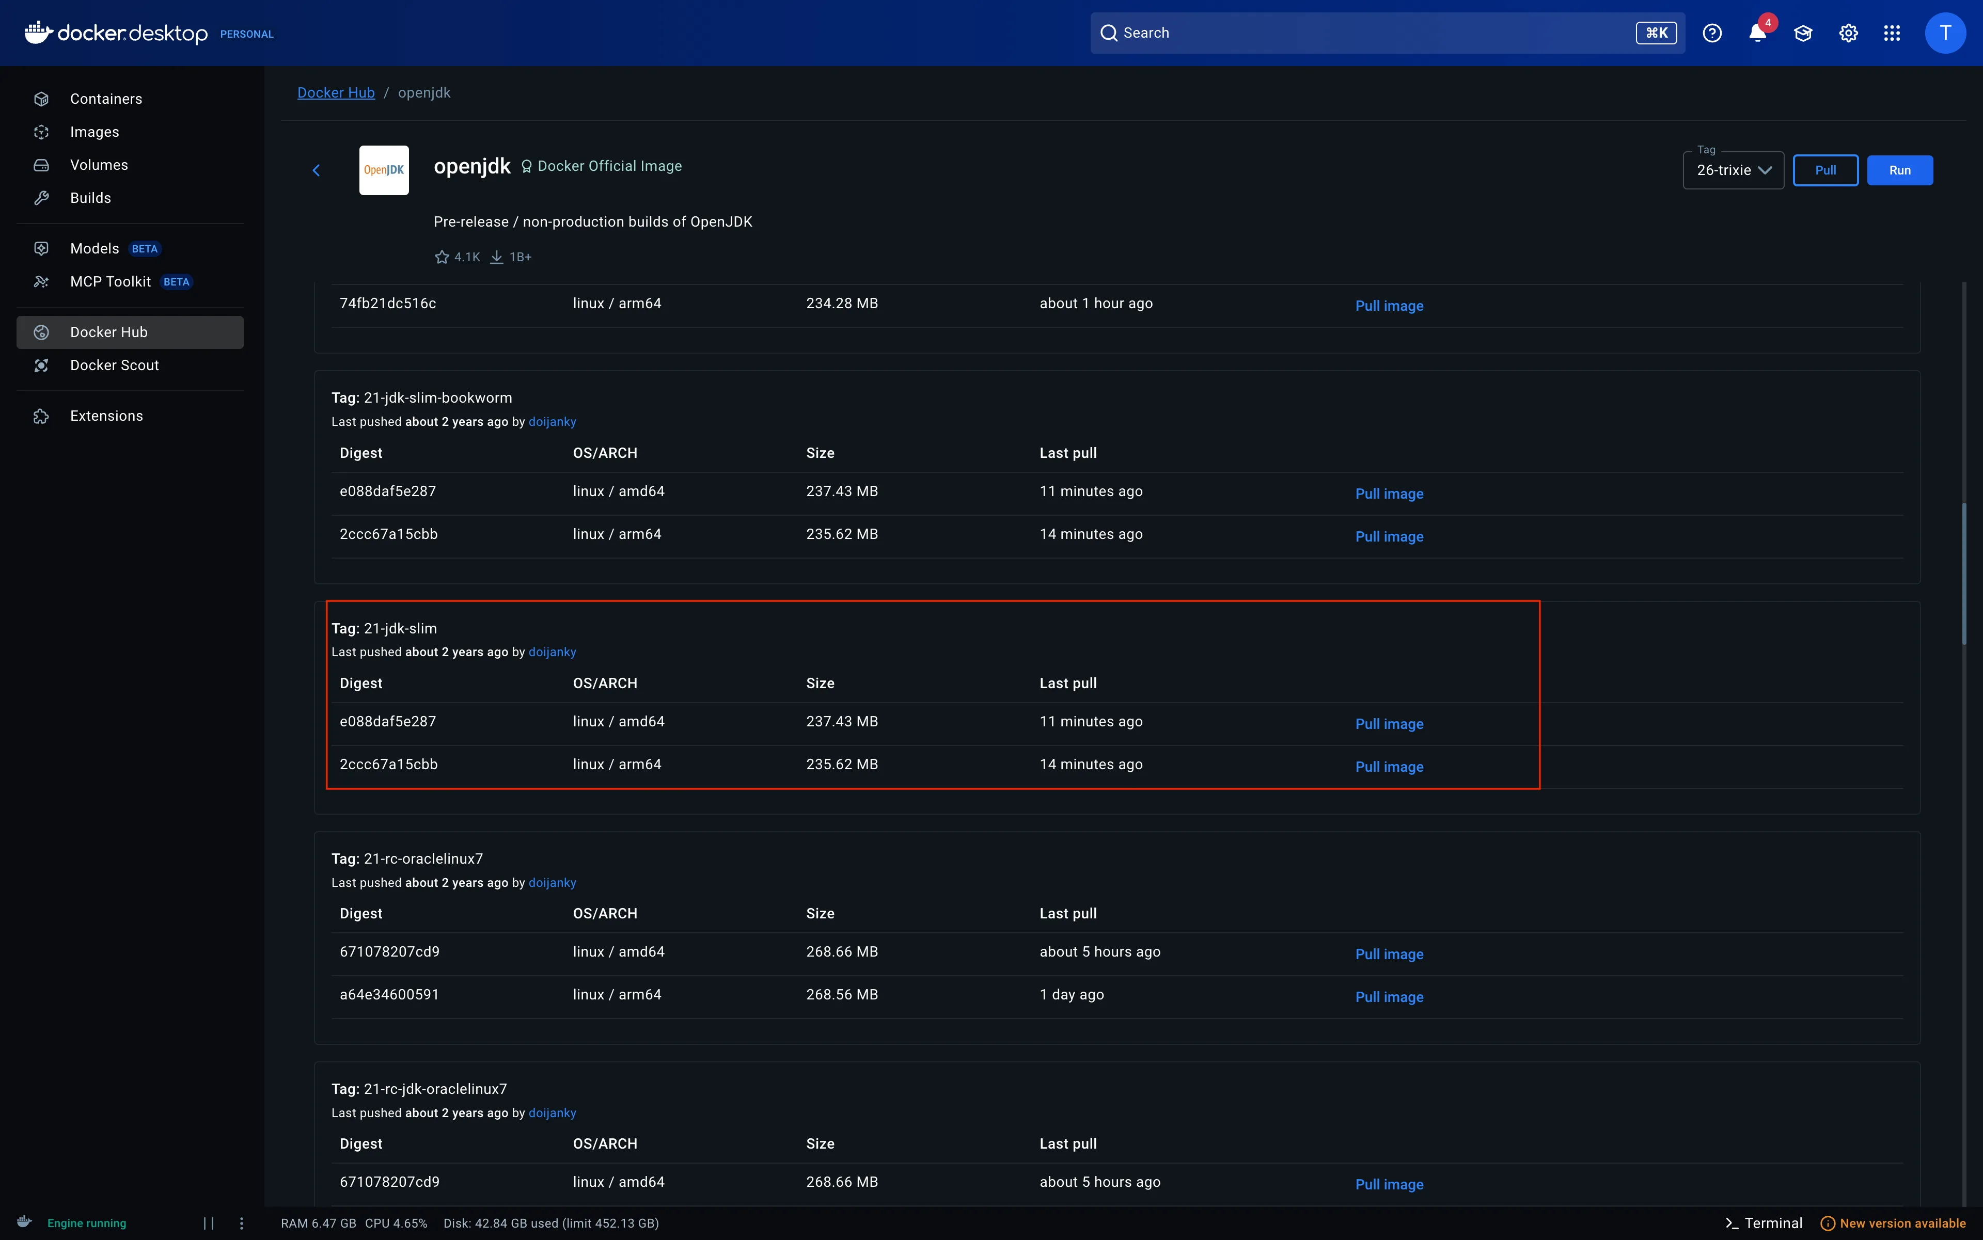Click the OpenJDK logo thumbnail
This screenshot has width=1983, height=1240.
384,170
